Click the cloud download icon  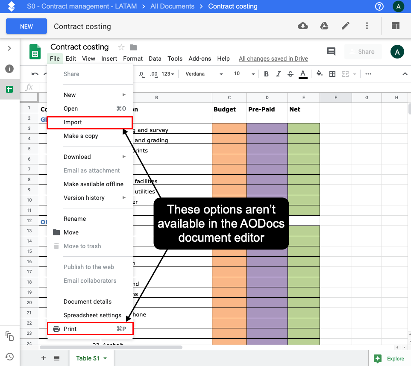(303, 26)
